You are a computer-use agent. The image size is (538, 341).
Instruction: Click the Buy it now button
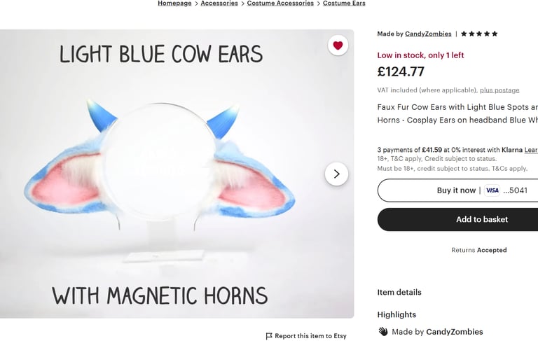point(457,190)
